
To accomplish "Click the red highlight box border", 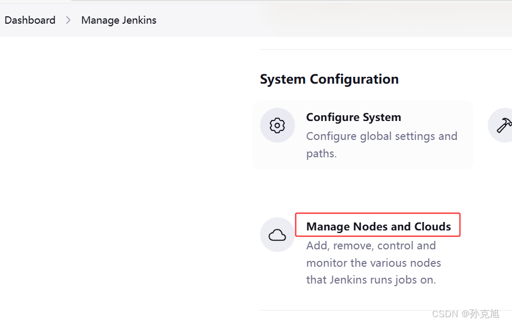I will pos(378,214).
